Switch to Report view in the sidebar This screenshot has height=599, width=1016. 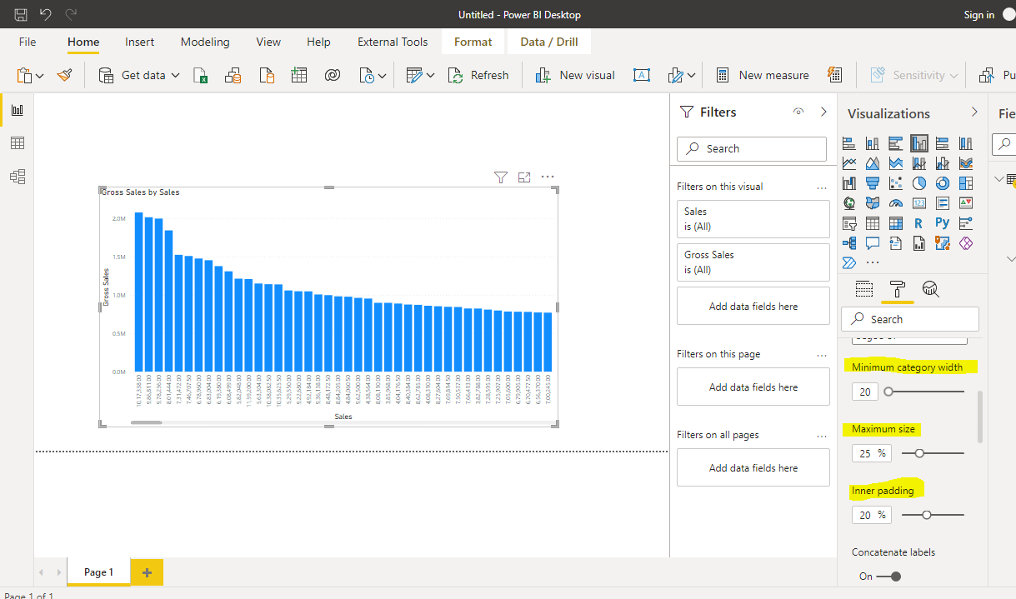[17, 110]
